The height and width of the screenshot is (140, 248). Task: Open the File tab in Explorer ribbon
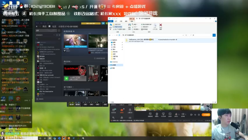pos(111,21)
